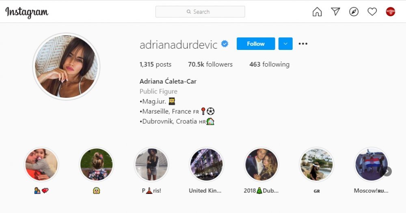Click the blue verified badge
This screenshot has height=213, width=406.
225,44
